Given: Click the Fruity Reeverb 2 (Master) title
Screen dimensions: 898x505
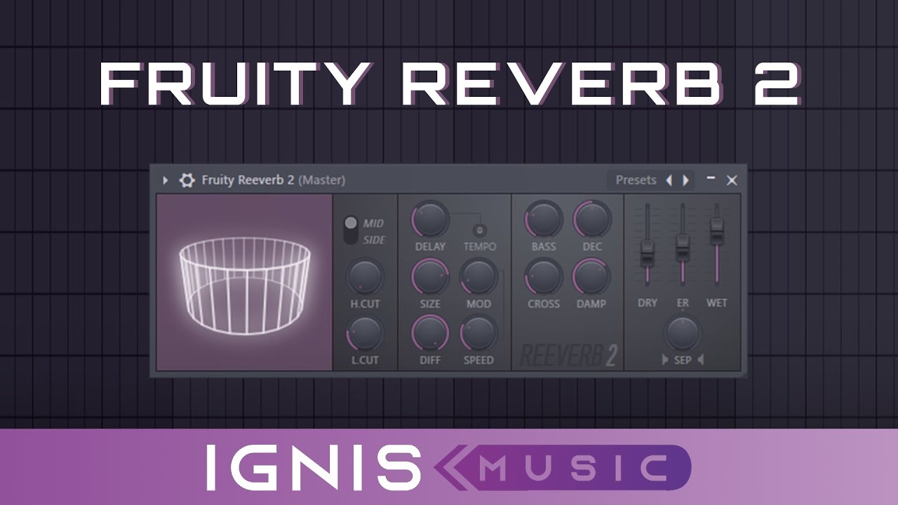Looking at the screenshot, I should point(274,180).
